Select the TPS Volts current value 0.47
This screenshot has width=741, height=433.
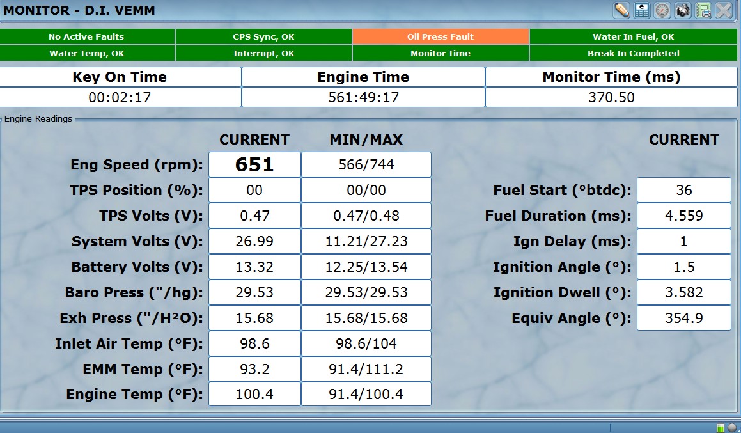pyautogui.click(x=254, y=216)
